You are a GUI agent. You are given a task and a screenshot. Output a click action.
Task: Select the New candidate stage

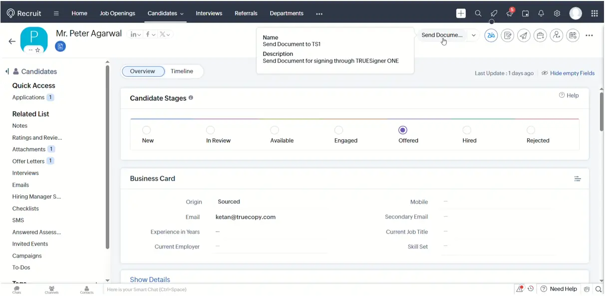147,130
